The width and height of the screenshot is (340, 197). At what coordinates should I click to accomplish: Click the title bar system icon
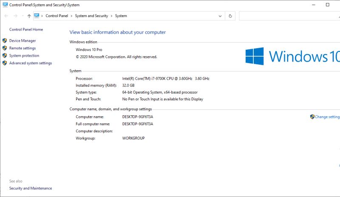tap(5, 5)
